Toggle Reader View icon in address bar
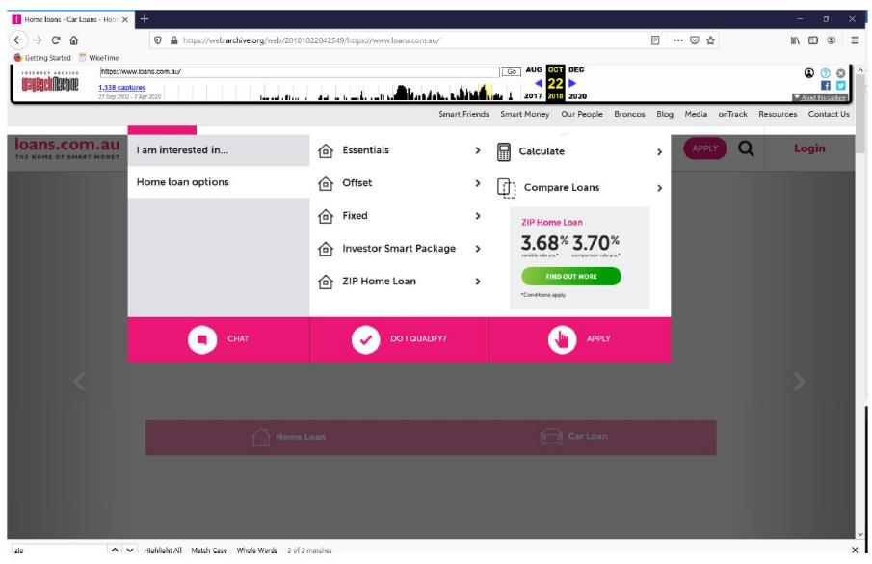872x564 pixels. (655, 40)
